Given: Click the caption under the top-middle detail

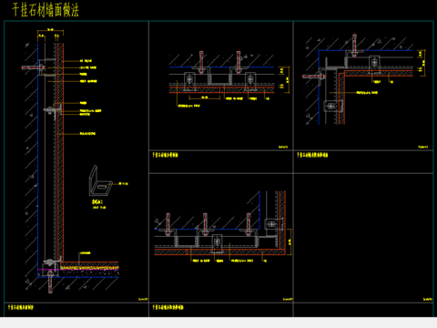Looking at the screenshot, I should tap(165, 155).
